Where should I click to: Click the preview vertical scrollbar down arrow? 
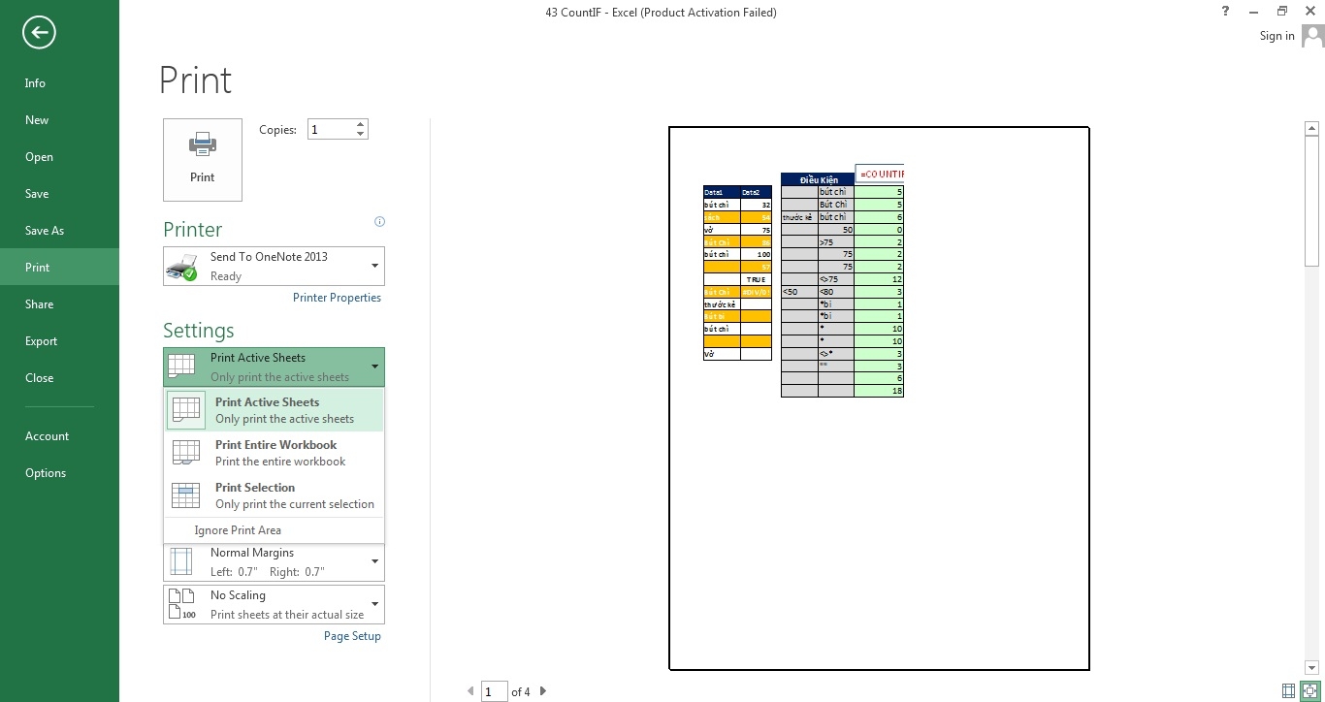(1311, 668)
